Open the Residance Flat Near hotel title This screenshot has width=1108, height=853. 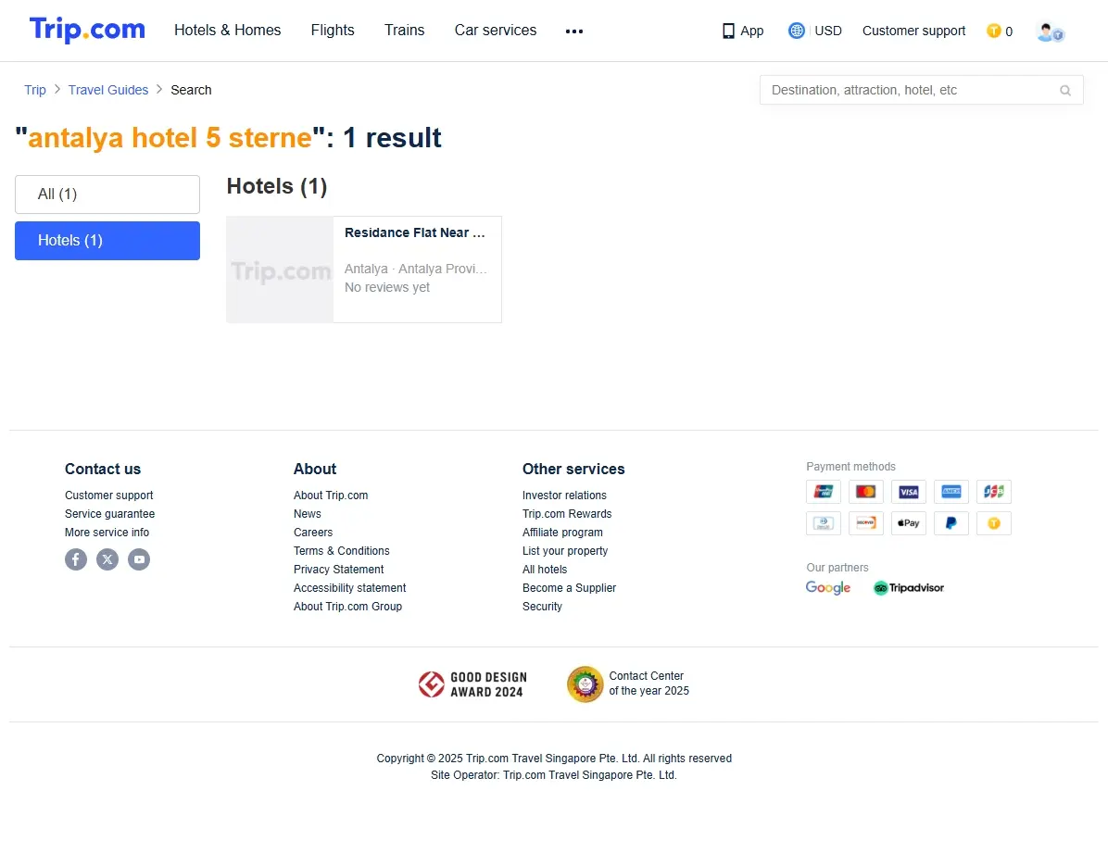(x=415, y=233)
